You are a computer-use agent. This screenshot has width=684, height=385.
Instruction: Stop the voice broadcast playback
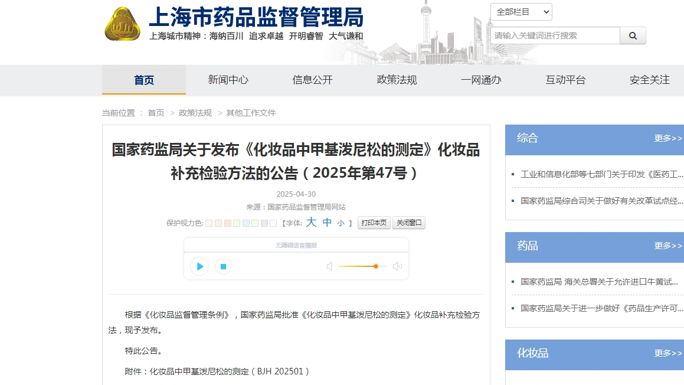click(x=222, y=266)
